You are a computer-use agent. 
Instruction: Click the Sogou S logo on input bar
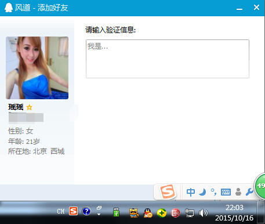tap(168, 192)
